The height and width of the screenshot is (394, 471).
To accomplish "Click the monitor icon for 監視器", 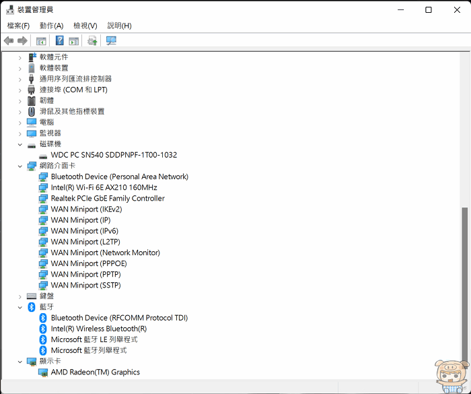I will click(x=32, y=133).
